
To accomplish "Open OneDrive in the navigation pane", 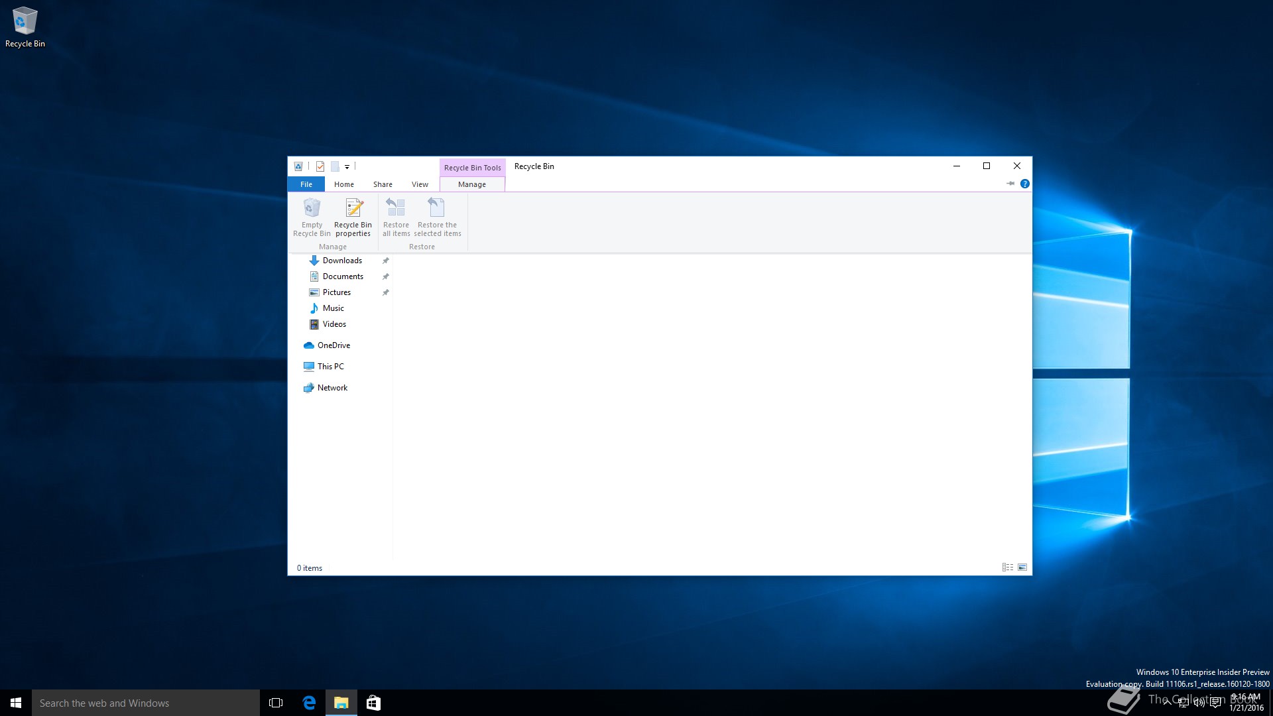I will [333, 345].
